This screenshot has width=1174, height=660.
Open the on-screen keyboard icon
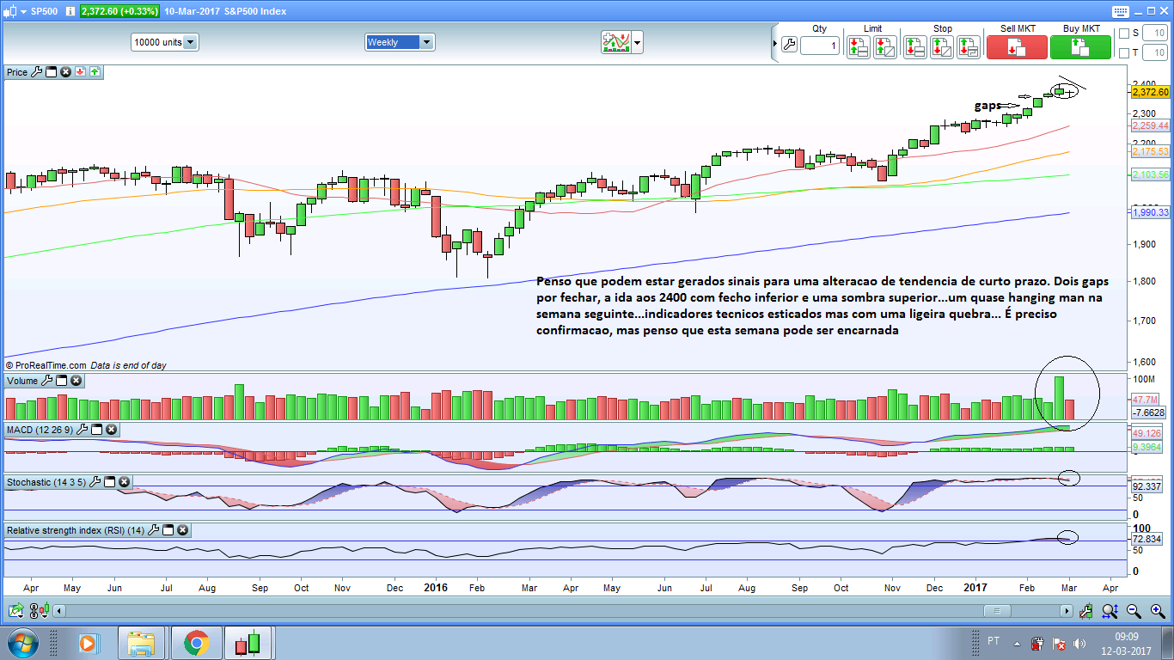click(1119, 11)
